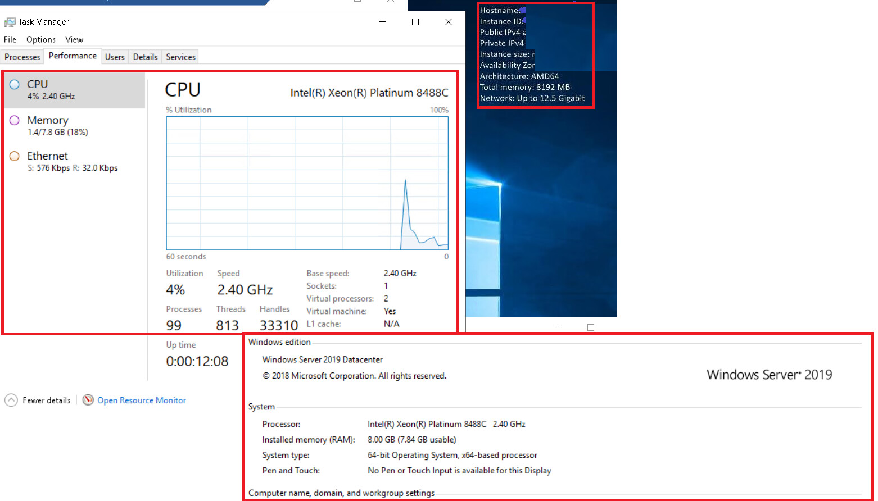Collapse view using Fewer details chevron
The width and height of the screenshot is (878, 501).
pyautogui.click(x=11, y=400)
